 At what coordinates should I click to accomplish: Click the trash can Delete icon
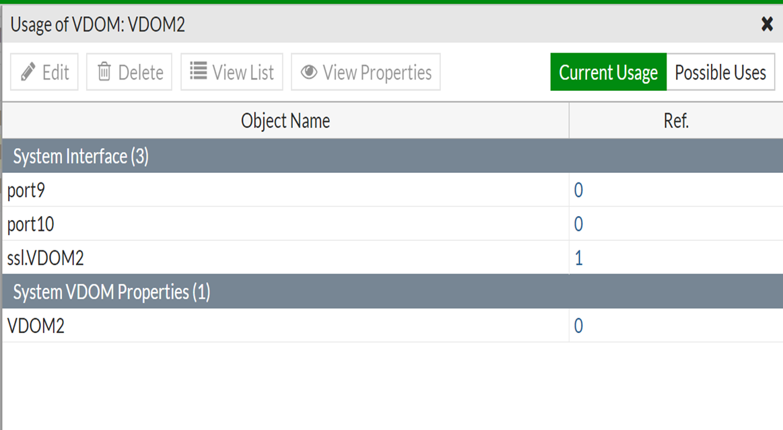coord(104,72)
